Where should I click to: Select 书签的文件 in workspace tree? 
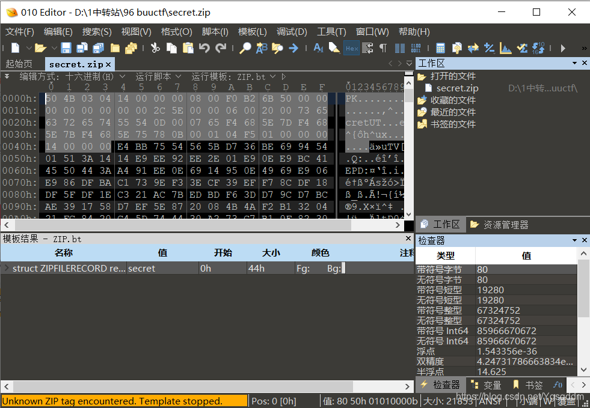coord(447,124)
